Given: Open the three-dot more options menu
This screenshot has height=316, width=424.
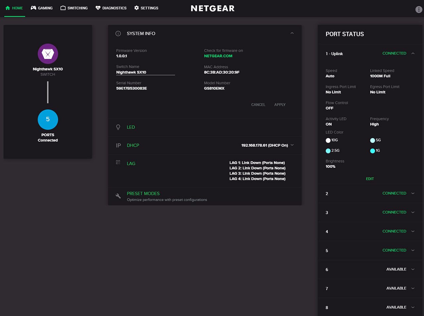Looking at the screenshot, I should 419,10.
